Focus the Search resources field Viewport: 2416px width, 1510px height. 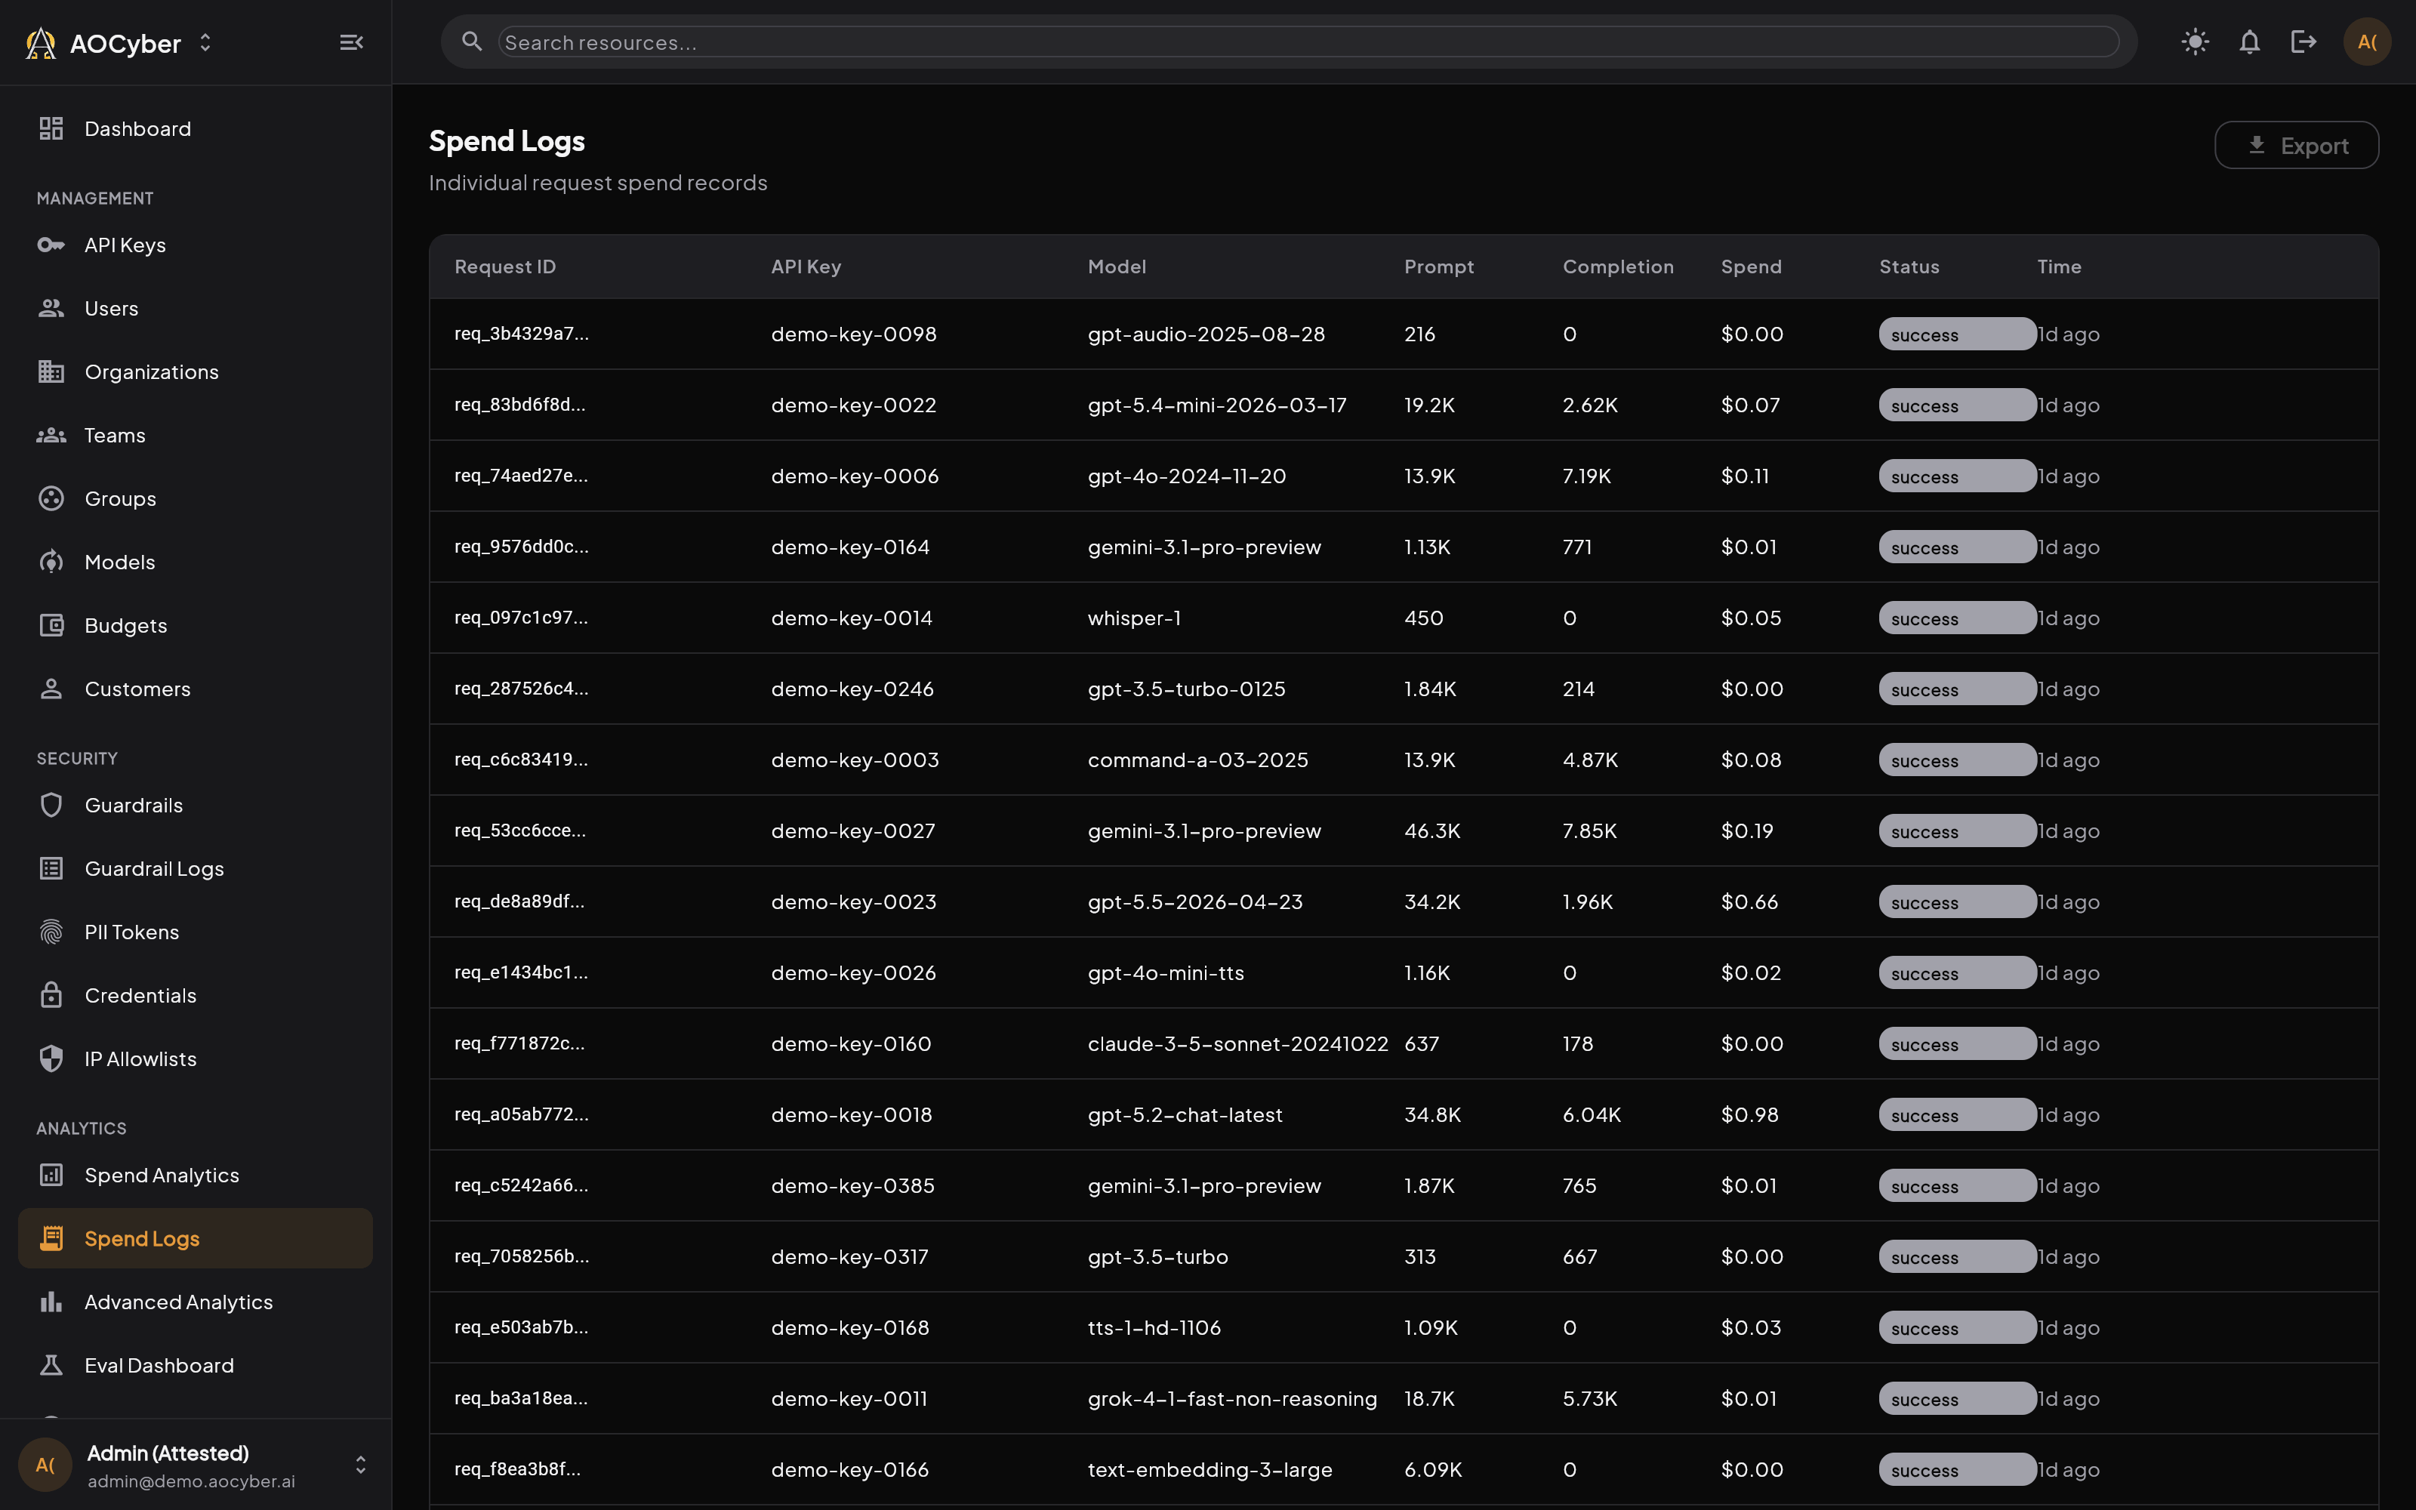coord(1308,42)
